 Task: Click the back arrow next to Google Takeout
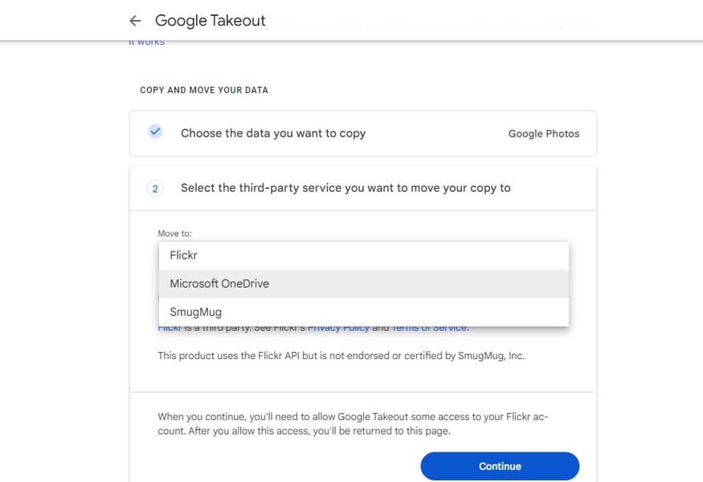click(x=135, y=21)
